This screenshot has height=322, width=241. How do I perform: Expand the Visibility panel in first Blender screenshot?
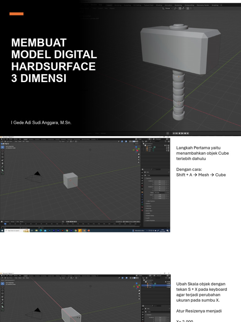pyautogui.click(x=157, y=214)
